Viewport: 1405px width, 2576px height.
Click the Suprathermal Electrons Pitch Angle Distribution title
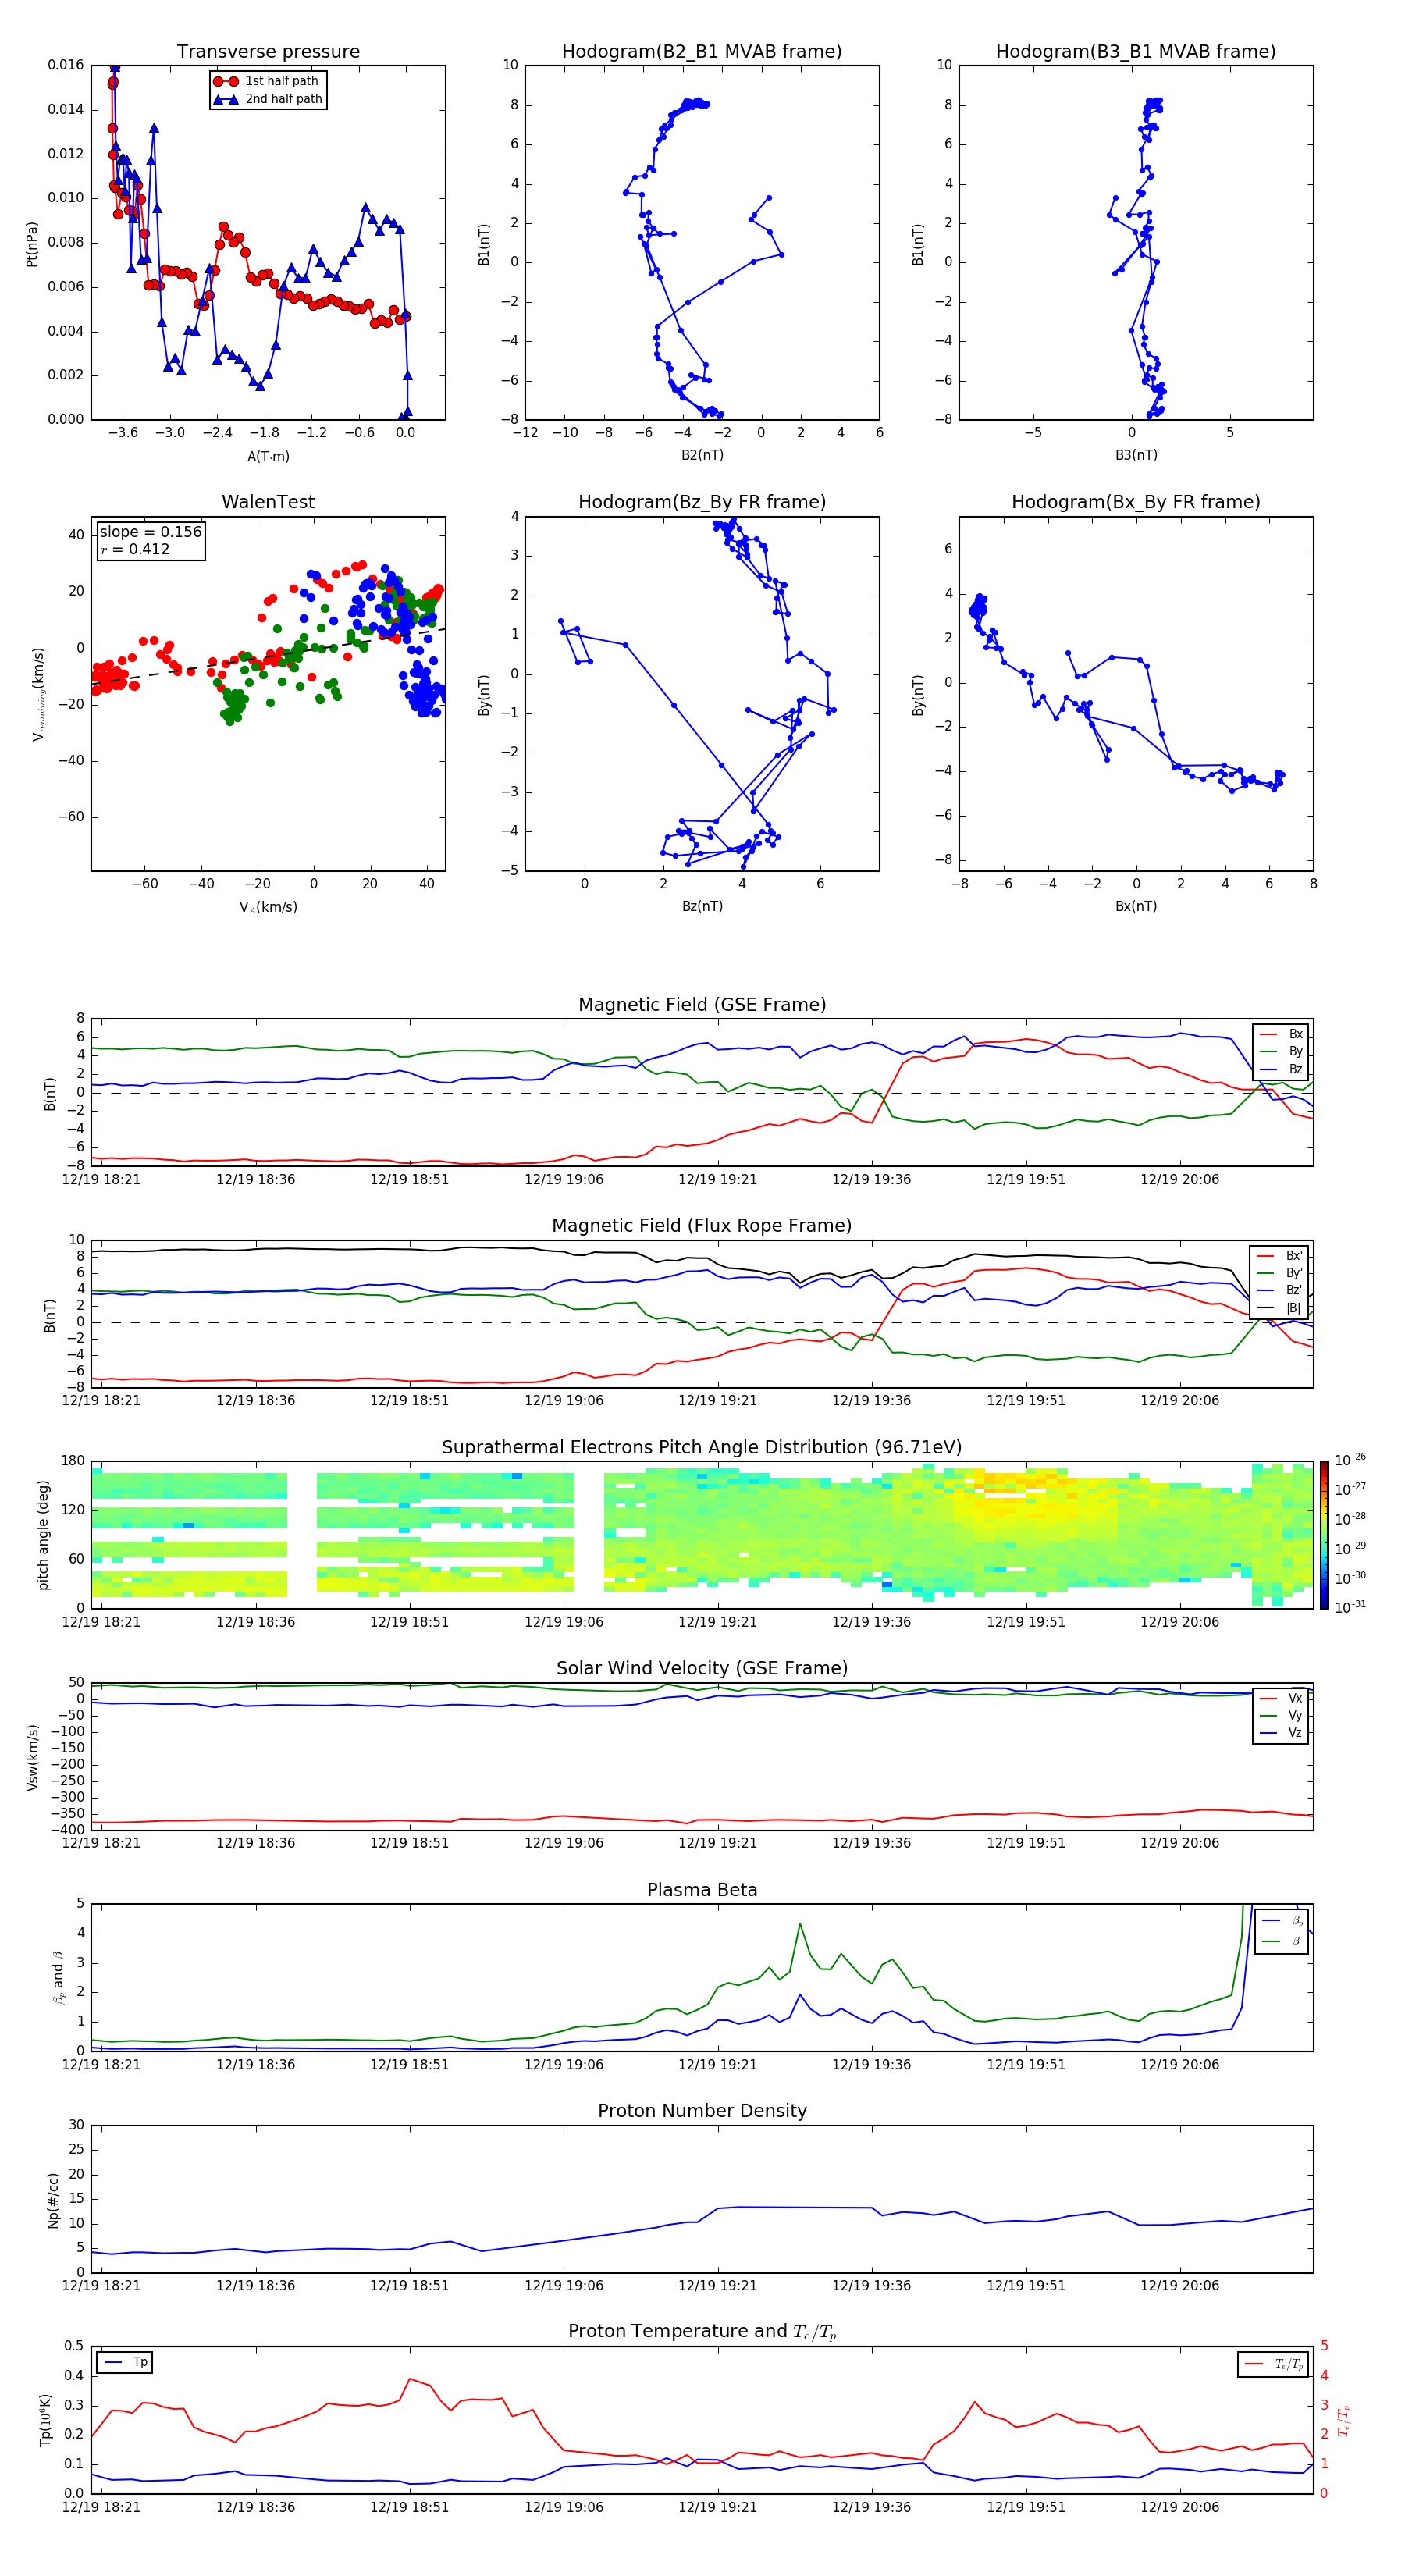pos(702,1448)
